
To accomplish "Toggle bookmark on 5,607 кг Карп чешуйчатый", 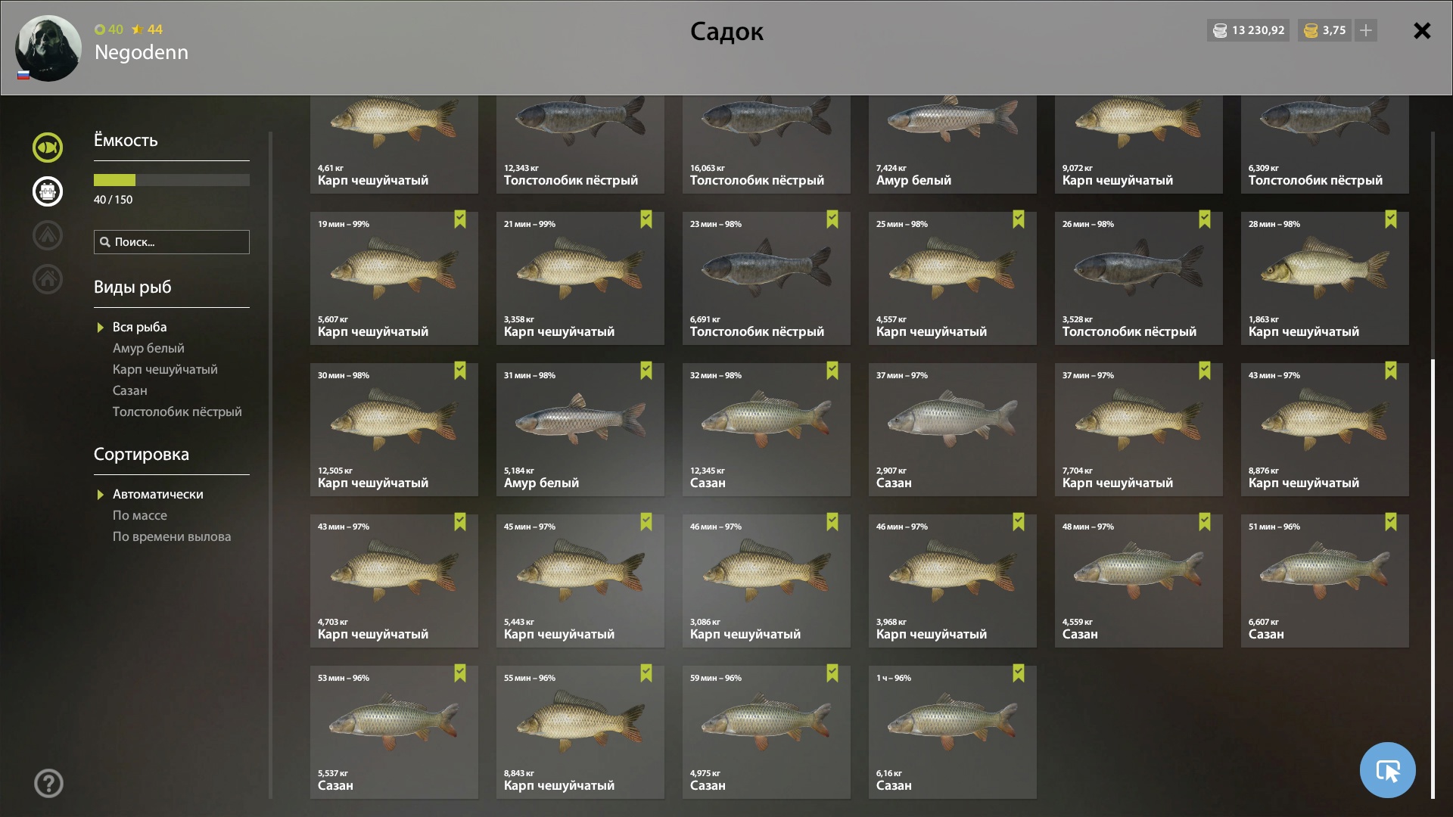I will [x=460, y=219].
